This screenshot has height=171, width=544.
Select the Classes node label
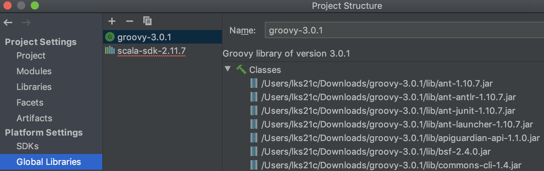click(x=265, y=70)
